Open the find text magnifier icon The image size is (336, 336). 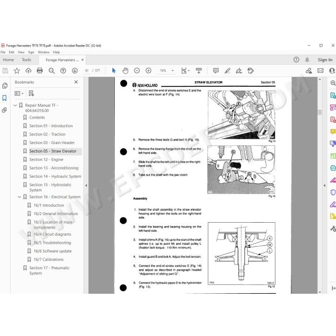click(51, 71)
